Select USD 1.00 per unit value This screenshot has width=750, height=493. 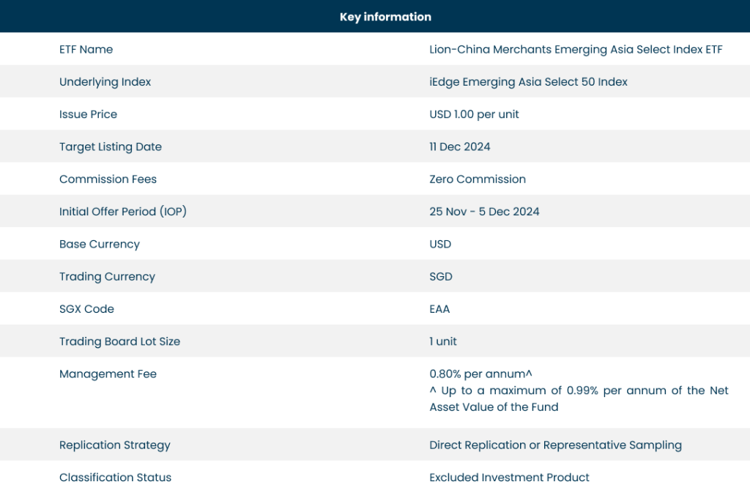474,114
